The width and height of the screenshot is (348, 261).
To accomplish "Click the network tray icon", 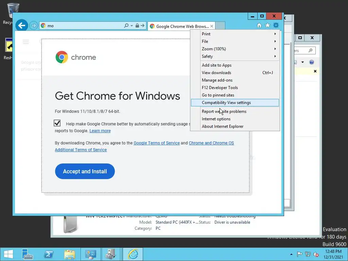I will pyautogui.click(x=308, y=254).
